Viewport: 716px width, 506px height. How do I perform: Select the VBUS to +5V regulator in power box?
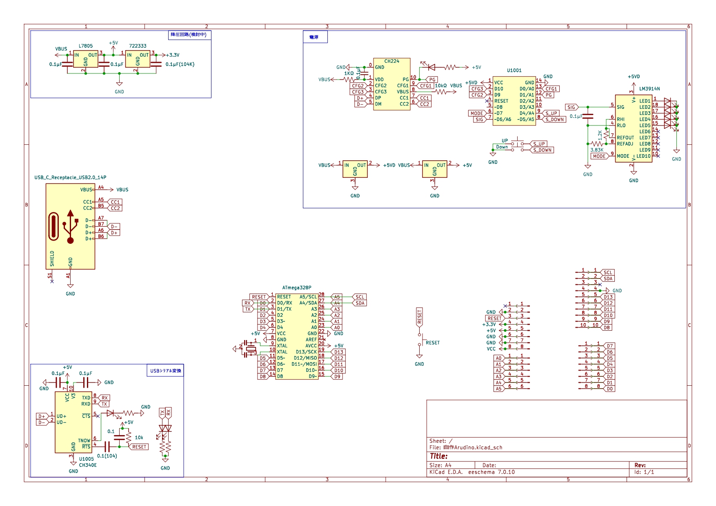coord(434,169)
